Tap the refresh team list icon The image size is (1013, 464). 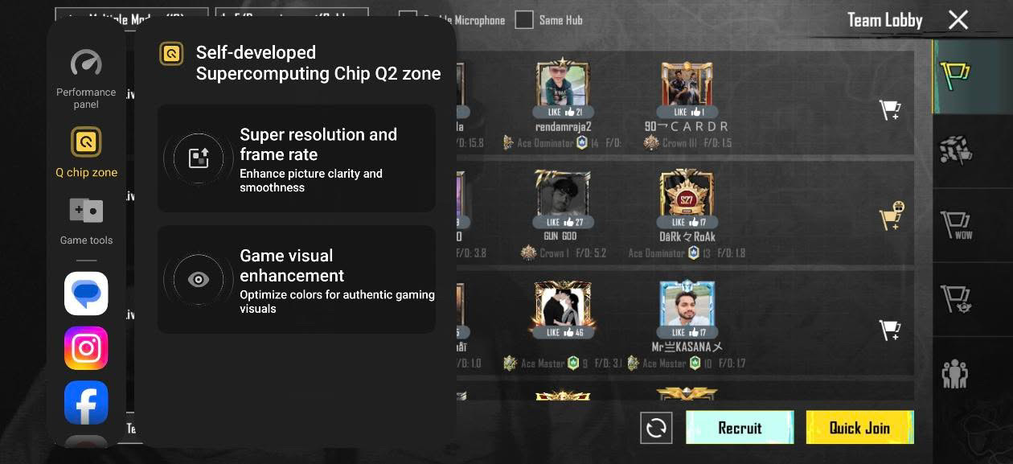point(656,428)
